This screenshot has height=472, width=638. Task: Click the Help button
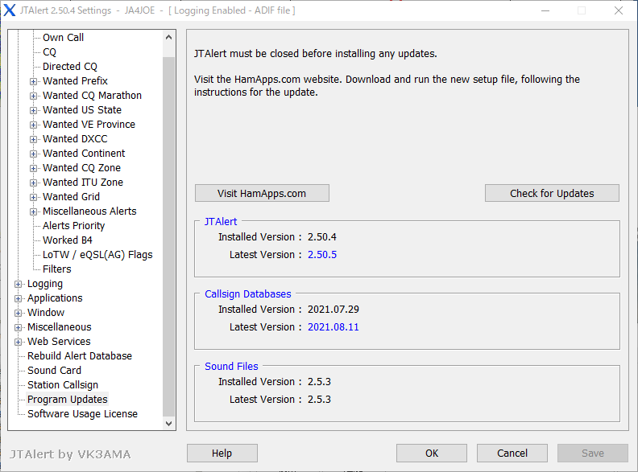click(x=222, y=453)
